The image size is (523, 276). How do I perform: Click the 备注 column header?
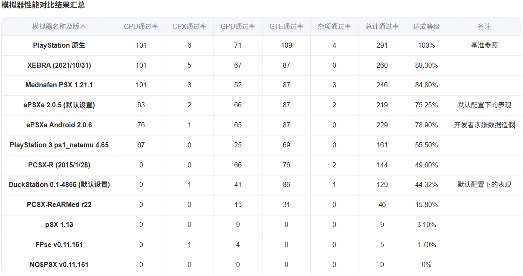pyautogui.click(x=484, y=26)
